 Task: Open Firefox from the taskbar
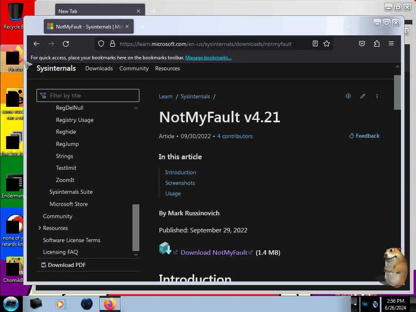pyautogui.click(x=110, y=304)
